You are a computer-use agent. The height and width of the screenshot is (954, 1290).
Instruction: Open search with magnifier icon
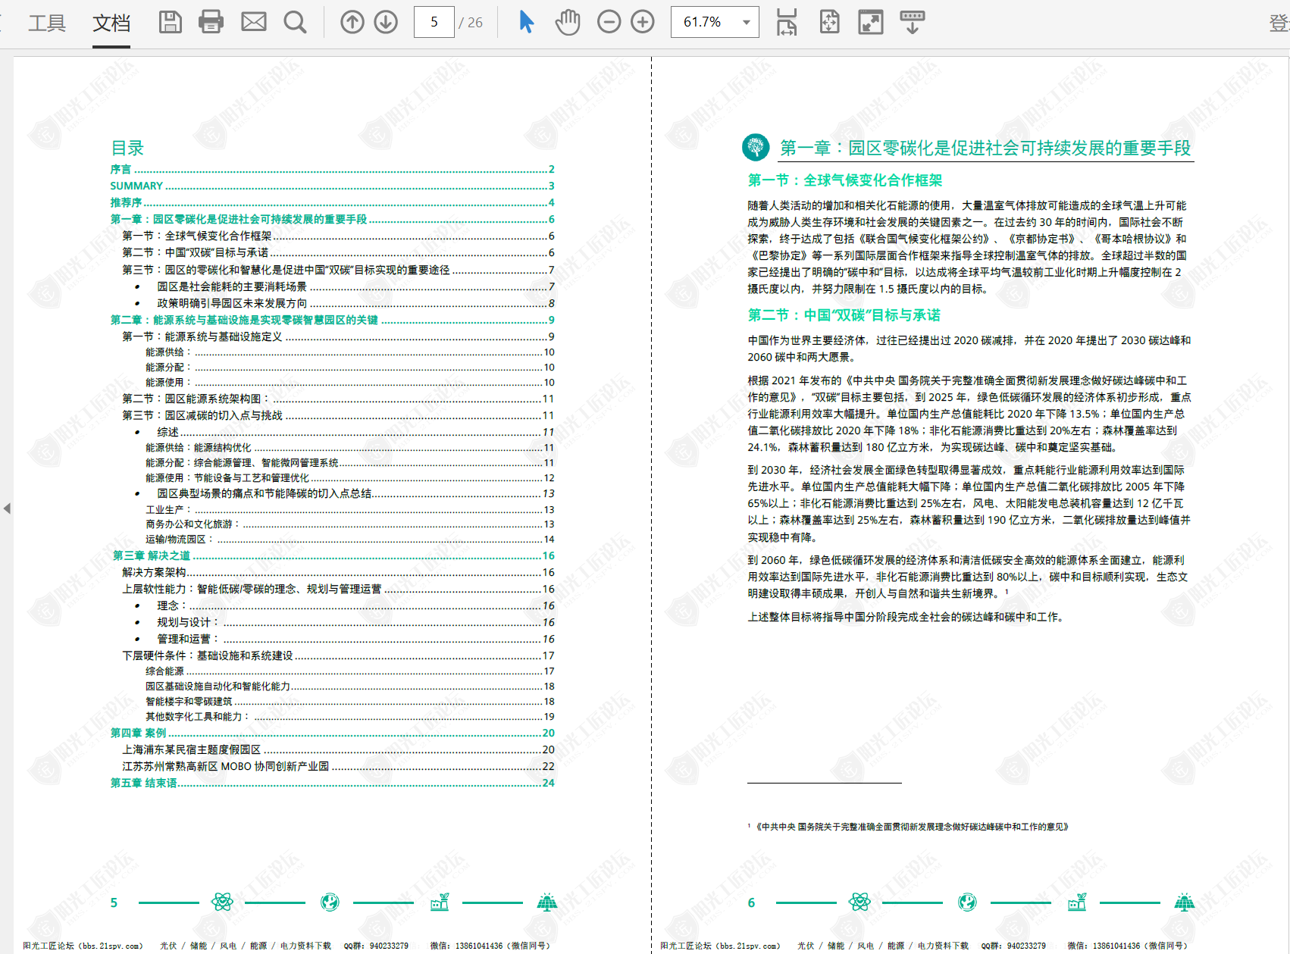point(296,22)
